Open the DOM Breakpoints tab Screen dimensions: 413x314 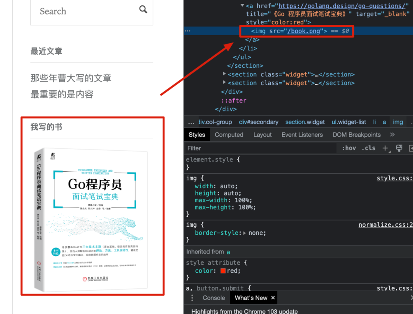[x=356, y=135]
